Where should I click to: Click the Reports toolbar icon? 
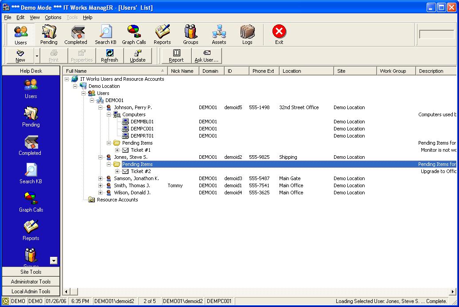(x=162, y=34)
